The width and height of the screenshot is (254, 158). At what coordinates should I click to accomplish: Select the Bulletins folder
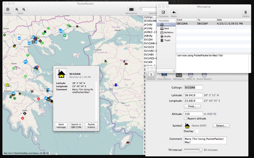[x=168, y=32]
